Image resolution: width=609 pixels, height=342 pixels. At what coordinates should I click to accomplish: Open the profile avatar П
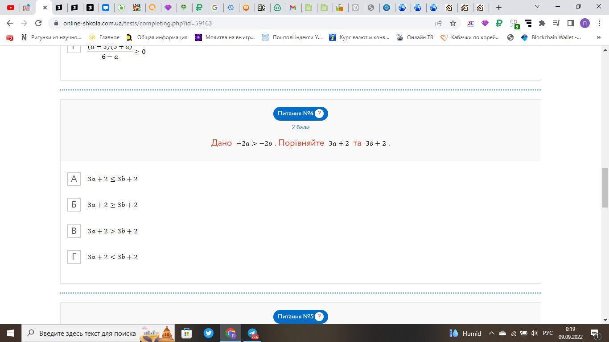pos(585,23)
